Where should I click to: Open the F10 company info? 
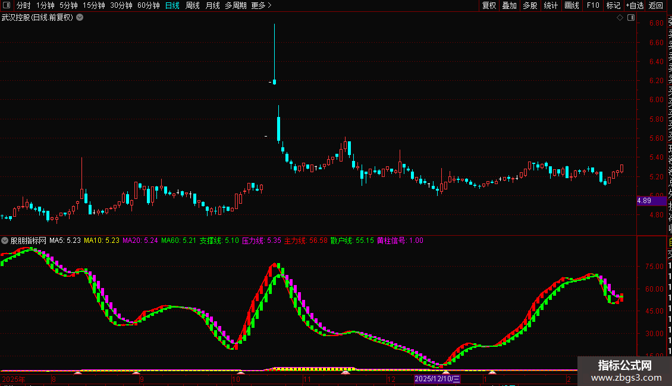click(593, 5)
